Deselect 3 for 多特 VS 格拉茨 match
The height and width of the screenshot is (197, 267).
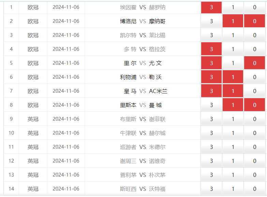[211, 49]
